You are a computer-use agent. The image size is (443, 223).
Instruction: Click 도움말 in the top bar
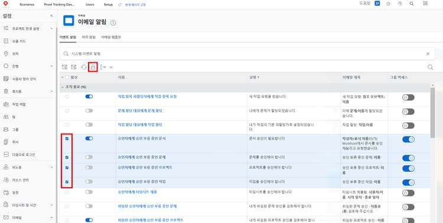tap(365, 4)
